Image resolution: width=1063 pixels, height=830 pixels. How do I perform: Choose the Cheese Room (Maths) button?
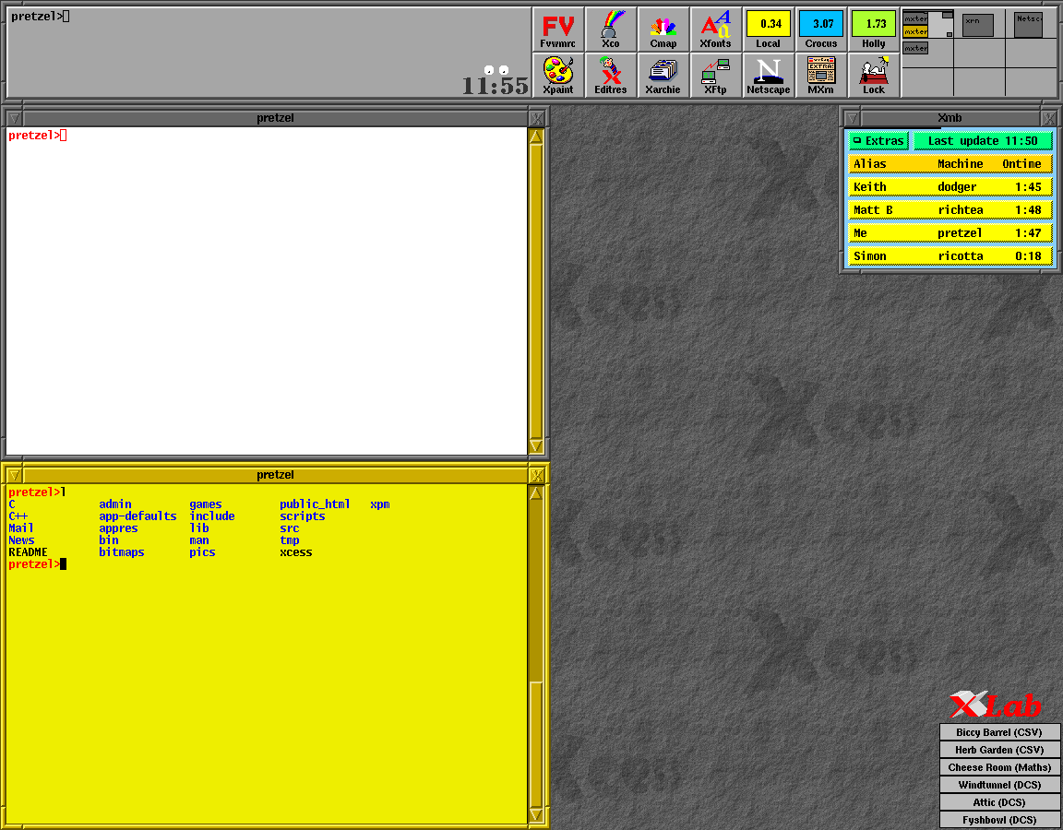tap(999, 767)
